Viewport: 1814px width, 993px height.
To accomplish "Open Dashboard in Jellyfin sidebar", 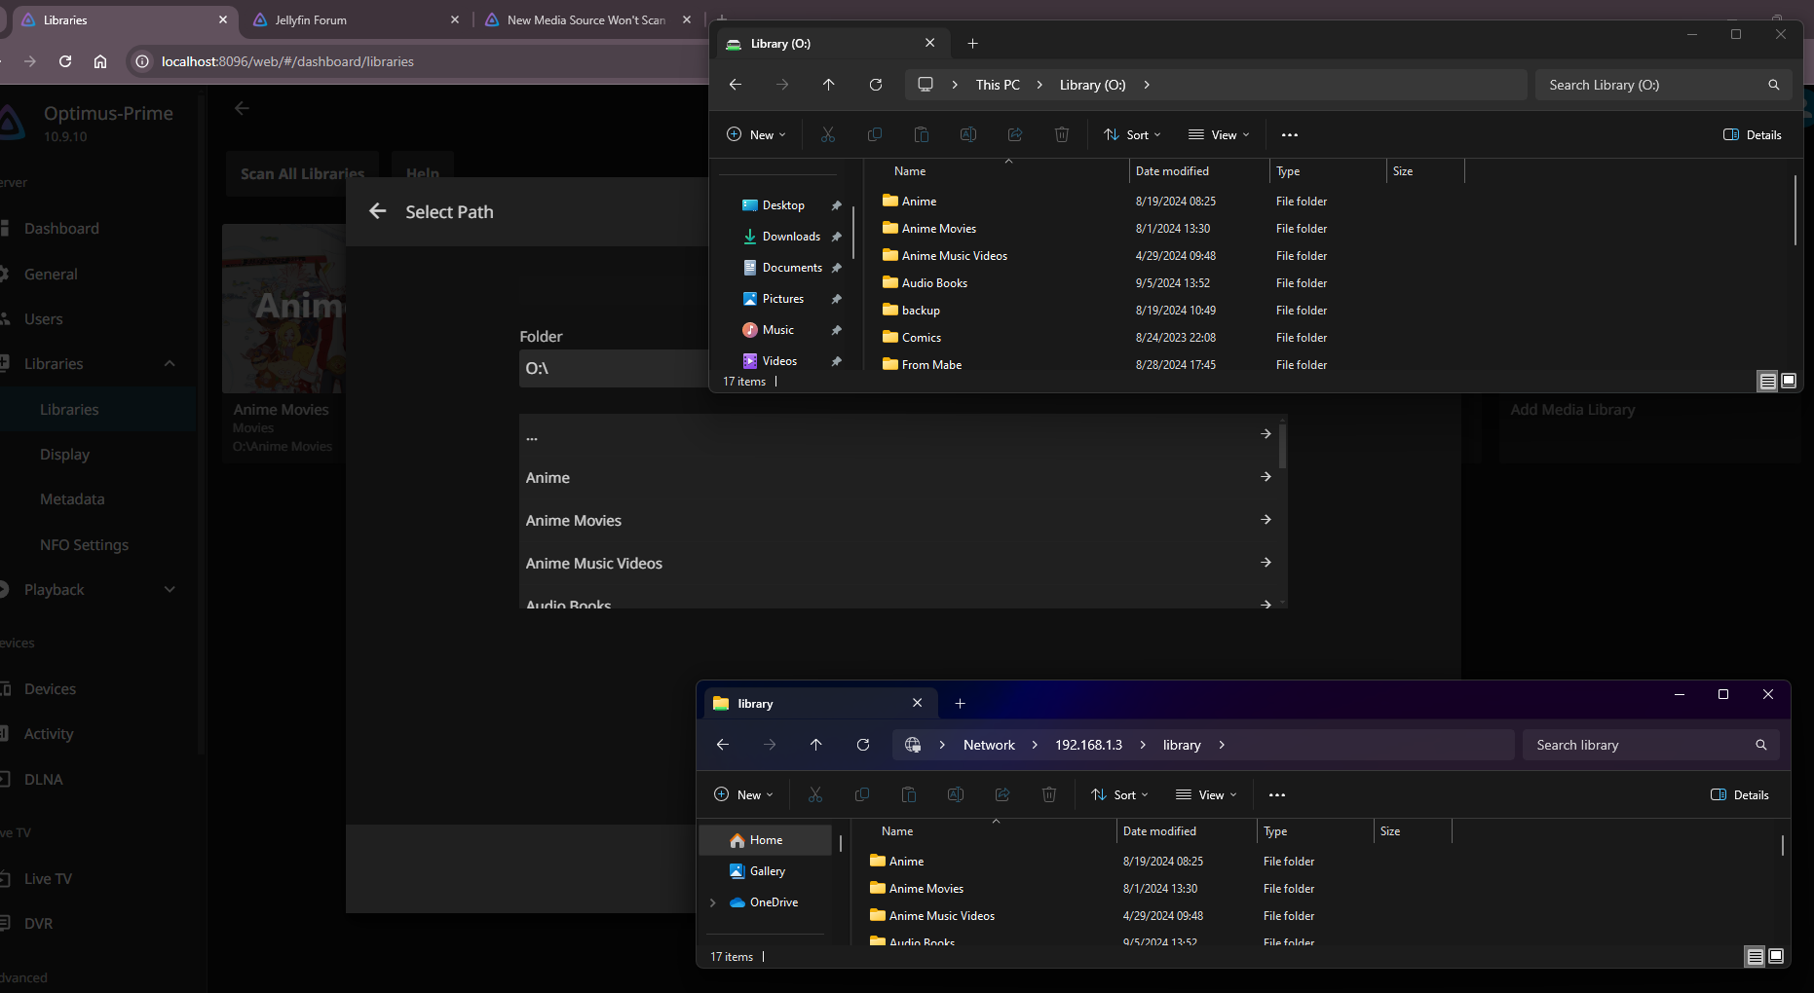I will [x=61, y=228].
